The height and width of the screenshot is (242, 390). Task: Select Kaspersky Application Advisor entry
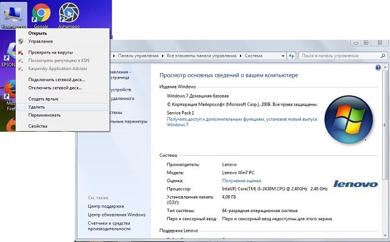63,68
